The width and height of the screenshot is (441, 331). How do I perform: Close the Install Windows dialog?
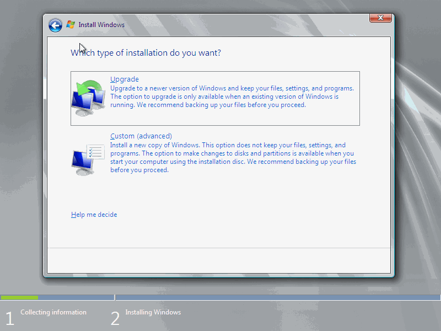click(x=380, y=18)
